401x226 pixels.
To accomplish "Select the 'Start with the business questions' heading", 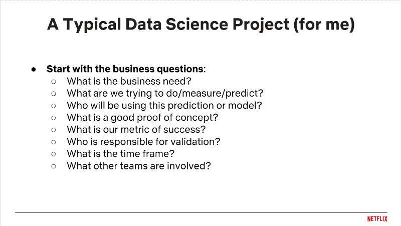I will 126,69.
